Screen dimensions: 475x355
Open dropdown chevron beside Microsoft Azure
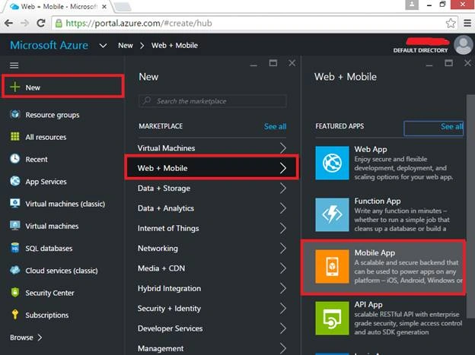click(103, 46)
